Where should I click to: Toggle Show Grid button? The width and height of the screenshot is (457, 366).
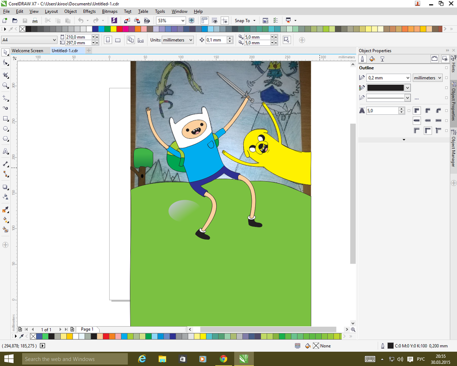(215, 21)
